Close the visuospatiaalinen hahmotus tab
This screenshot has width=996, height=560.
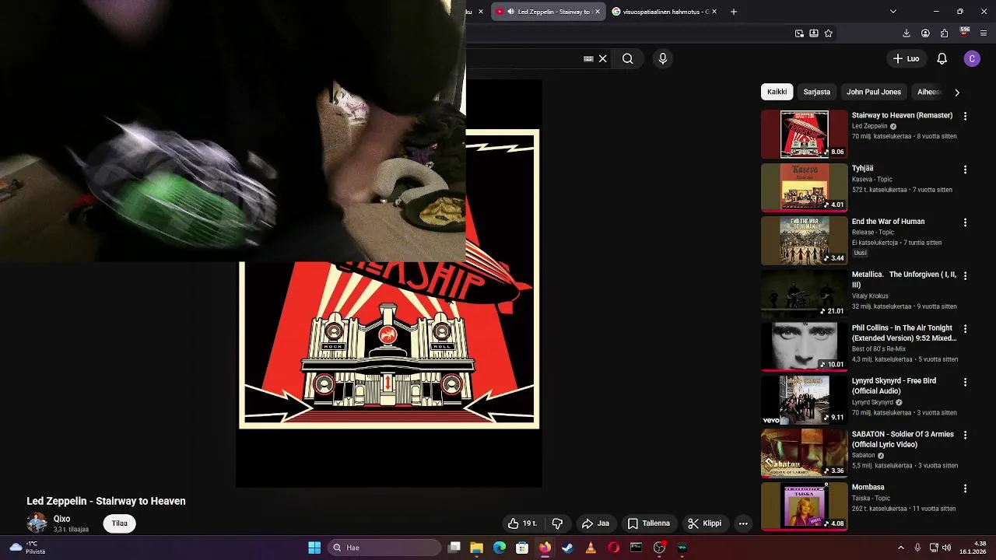click(x=714, y=12)
